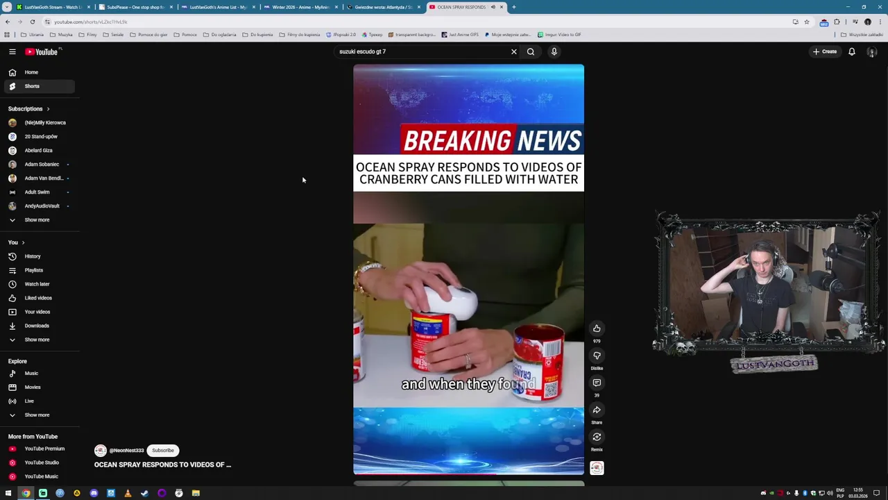Clear the search box with the X

(514, 51)
